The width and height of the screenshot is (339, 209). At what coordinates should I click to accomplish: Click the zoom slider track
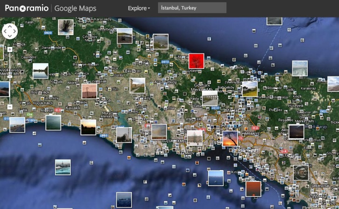pyautogui.click(x=10, y=77)
